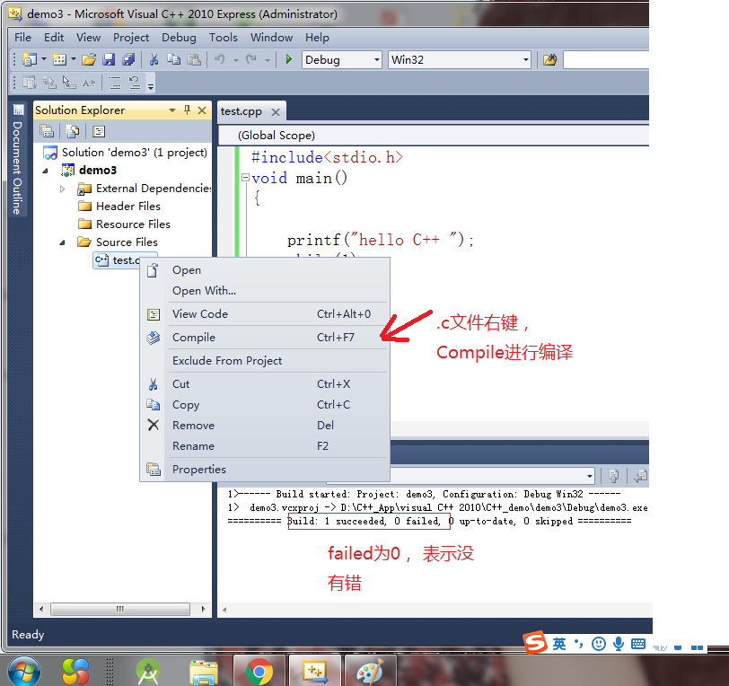The image size is (729, 686).
Task: Close the Solution Explorer panel
Action: [x=202, y=110]
